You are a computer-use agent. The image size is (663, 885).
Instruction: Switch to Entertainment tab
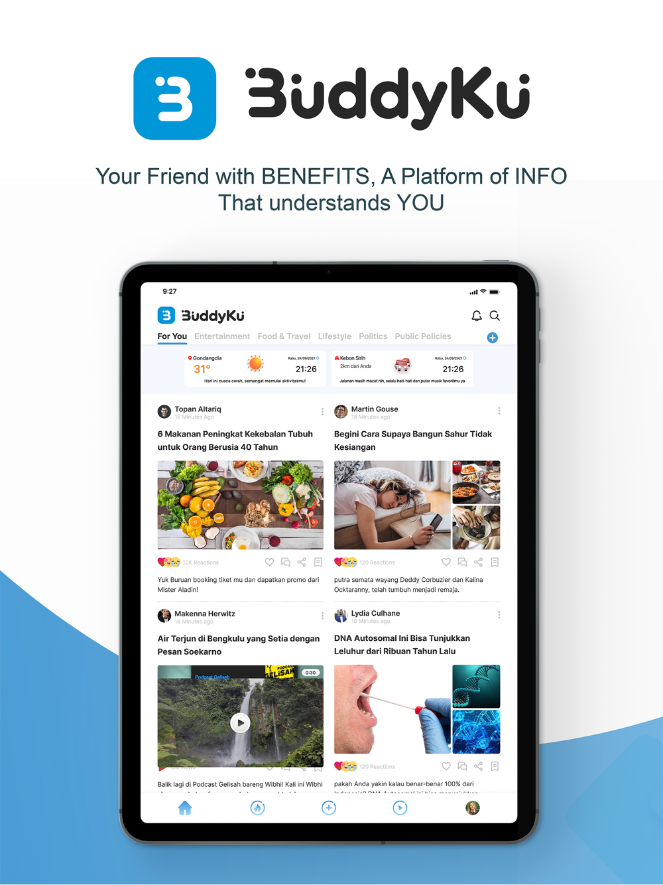click(x=222, y=336)
